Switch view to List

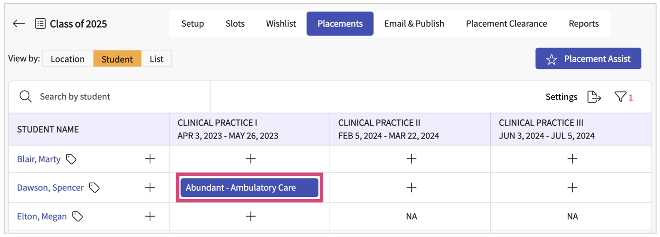156,59
